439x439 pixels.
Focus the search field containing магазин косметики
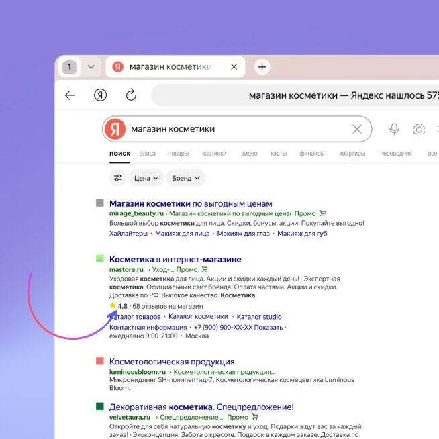[x=237, y=129]
